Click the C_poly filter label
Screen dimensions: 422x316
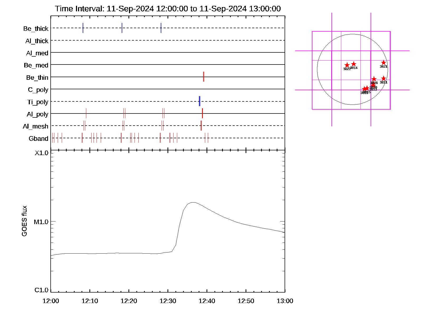pos(38,90)
